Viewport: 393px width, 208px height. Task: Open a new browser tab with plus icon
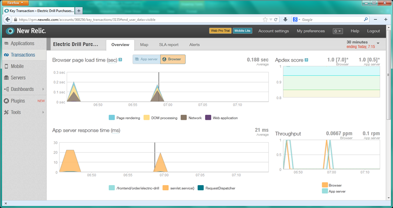point(79,10)
